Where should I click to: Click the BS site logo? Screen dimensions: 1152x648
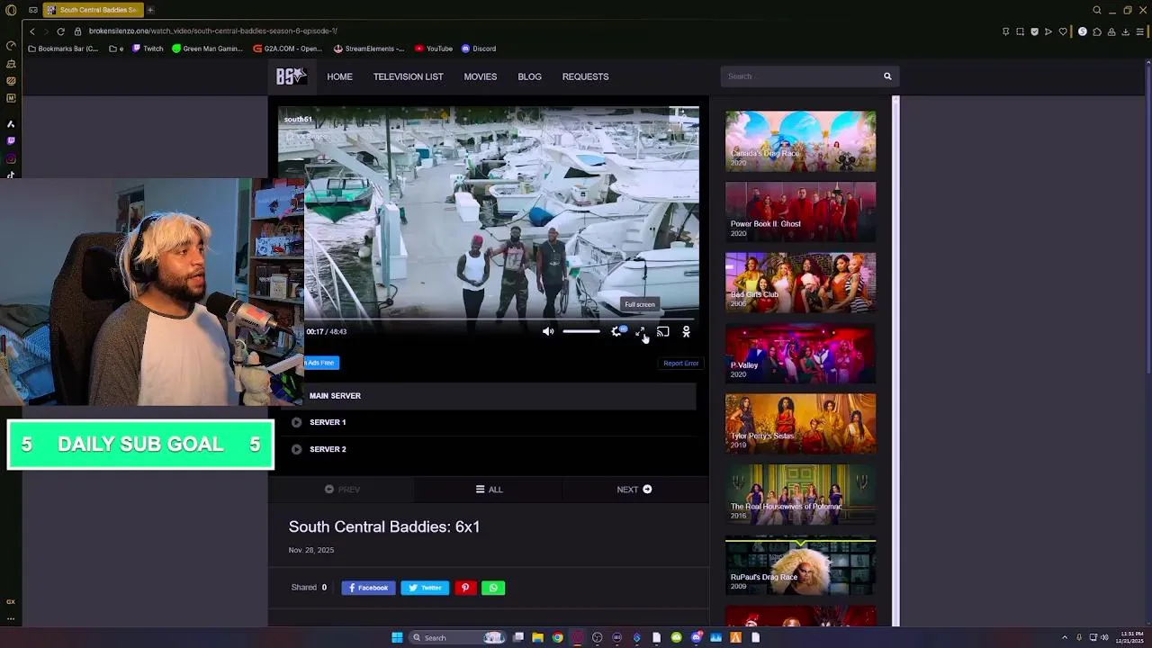[291, 76]
